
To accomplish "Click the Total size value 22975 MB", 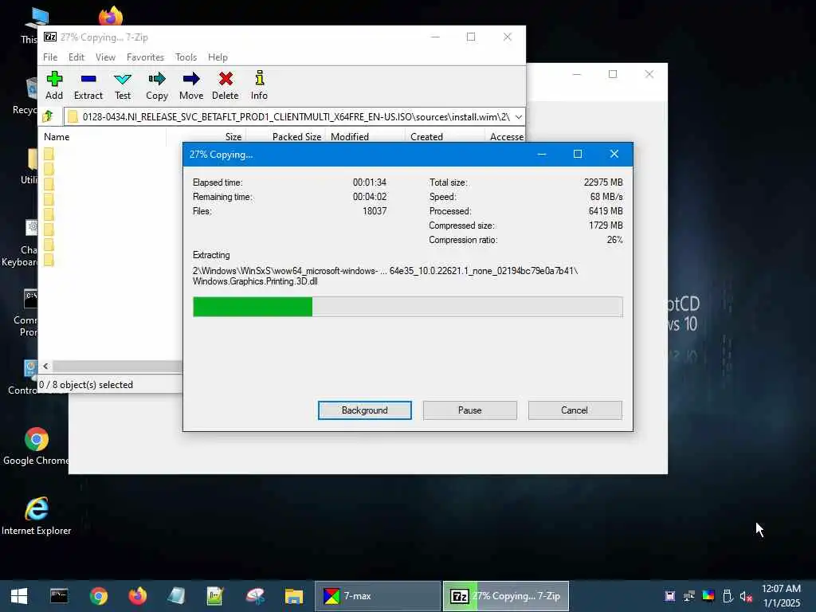I will (603, 182).
